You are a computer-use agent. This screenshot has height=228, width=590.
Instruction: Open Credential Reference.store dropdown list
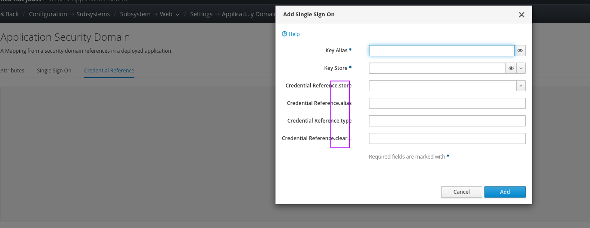(521, 86)
